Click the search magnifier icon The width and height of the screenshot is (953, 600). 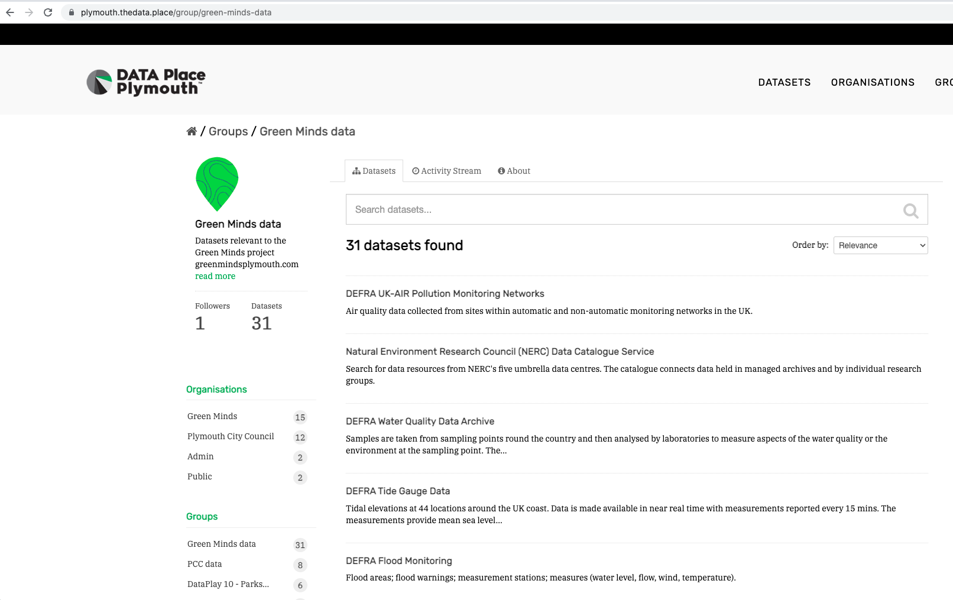coord(910,210)
